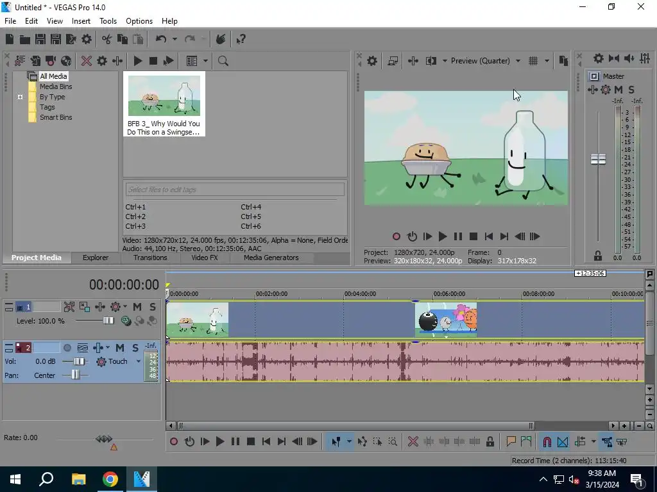Start media preview in Project Media toolbar
This screenshot has width=657, height=492.
click(x=138, y=61)
